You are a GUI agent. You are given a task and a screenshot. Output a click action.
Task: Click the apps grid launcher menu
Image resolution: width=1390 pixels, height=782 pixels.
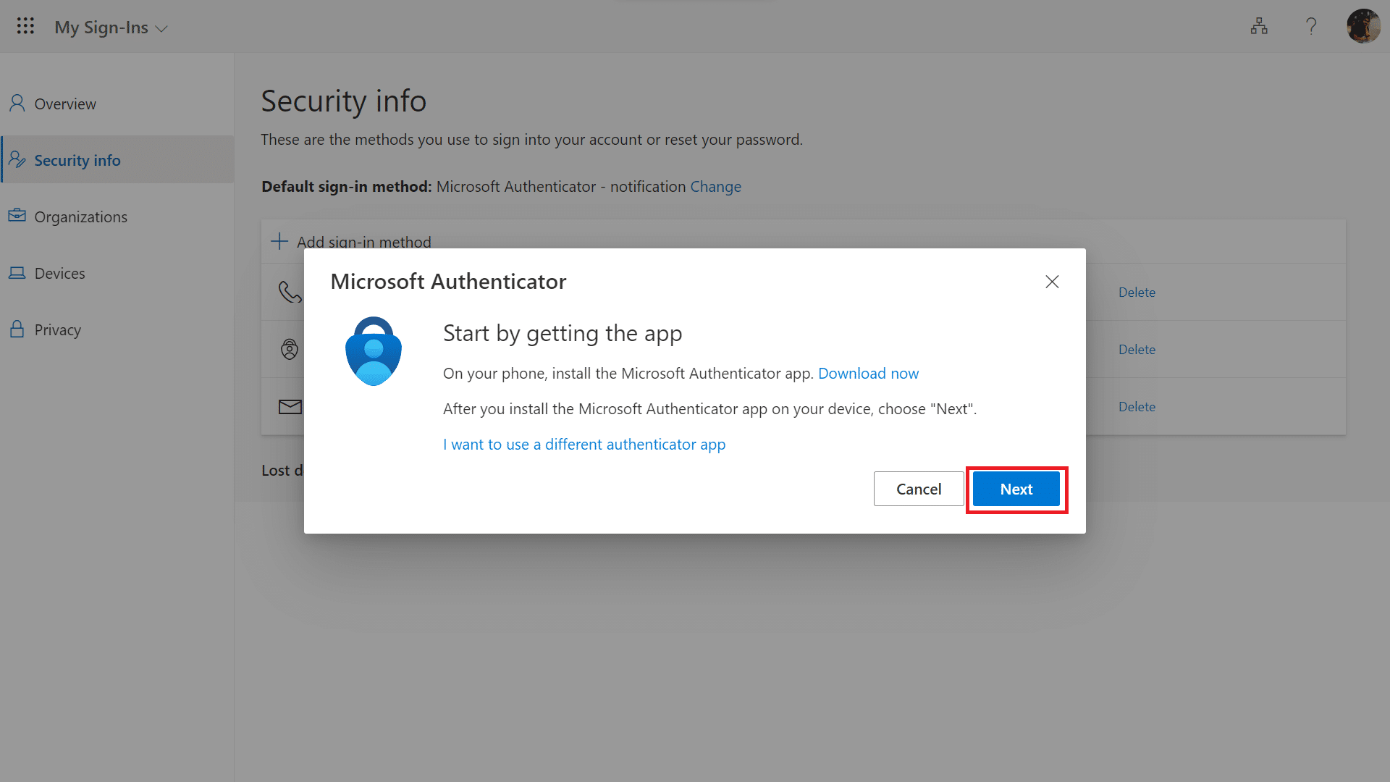click(x=25, y=26)
